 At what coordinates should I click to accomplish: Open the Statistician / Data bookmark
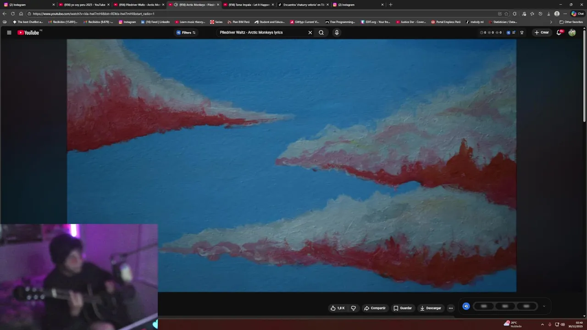click(x=503, y=22)
